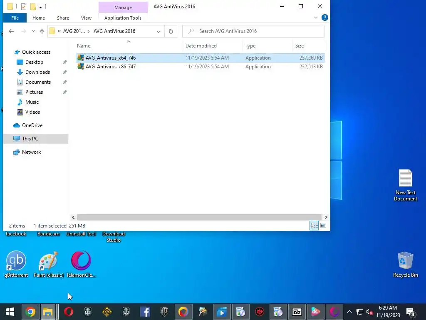The height and width of the screenshot is (320, 426).
Task: Select This PC in the navigation pane
Action: pyautogui.click(x=36, y=138)
